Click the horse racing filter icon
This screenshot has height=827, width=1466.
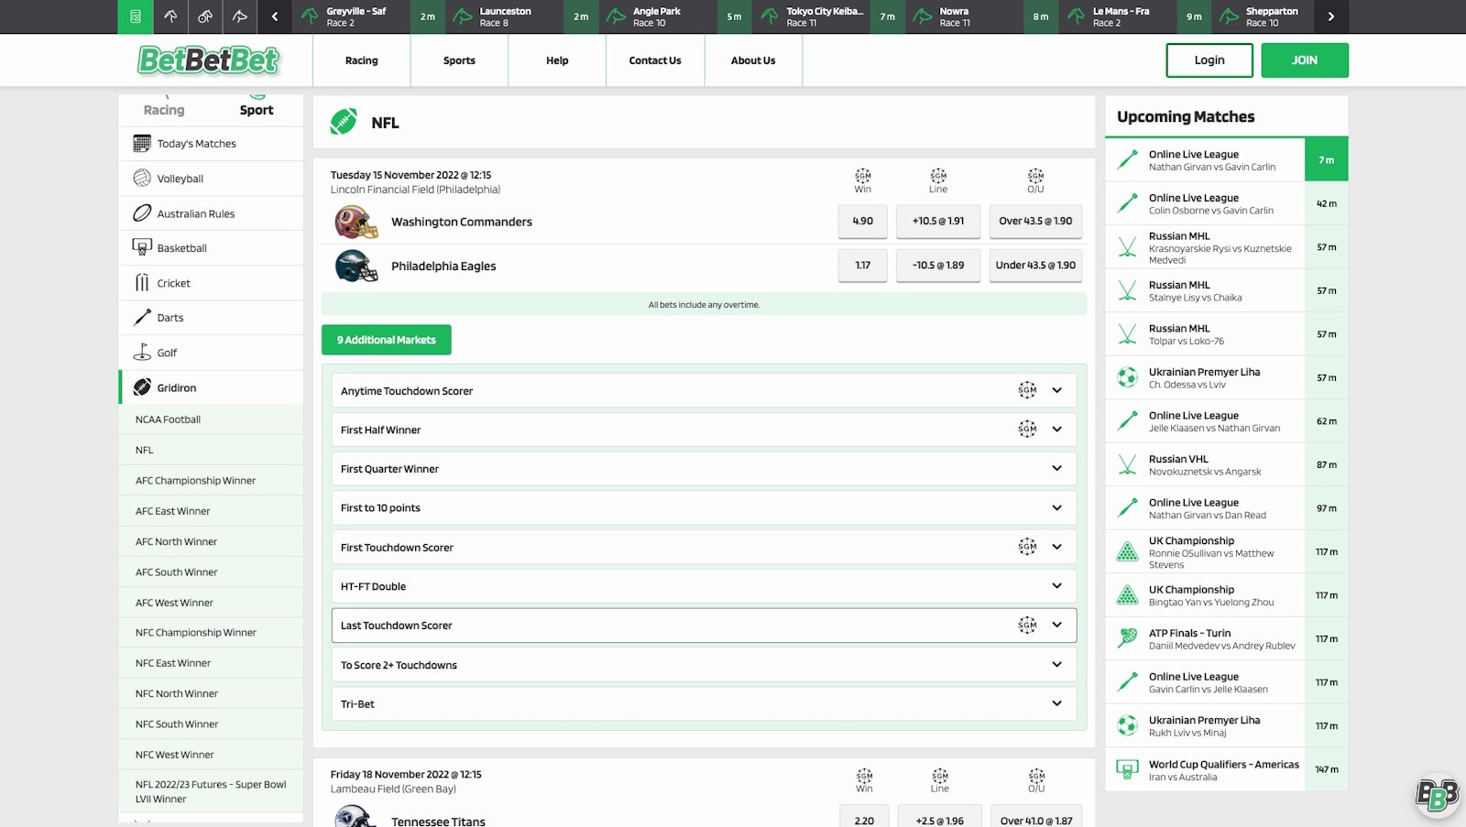pyautogui.click(x=170, y=16)
